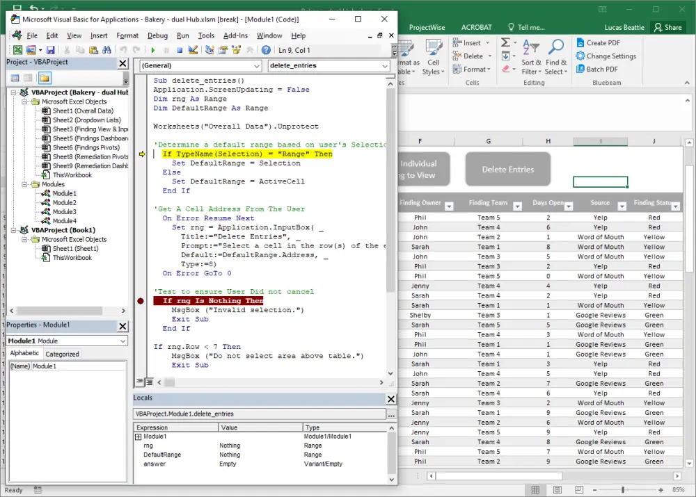
Task: Open the ACROBAT ribbon tab in Excel
Action: click(476, 28)
